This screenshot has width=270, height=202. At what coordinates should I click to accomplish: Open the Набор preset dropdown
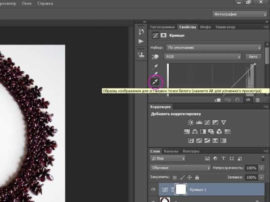tap(213, 48)
